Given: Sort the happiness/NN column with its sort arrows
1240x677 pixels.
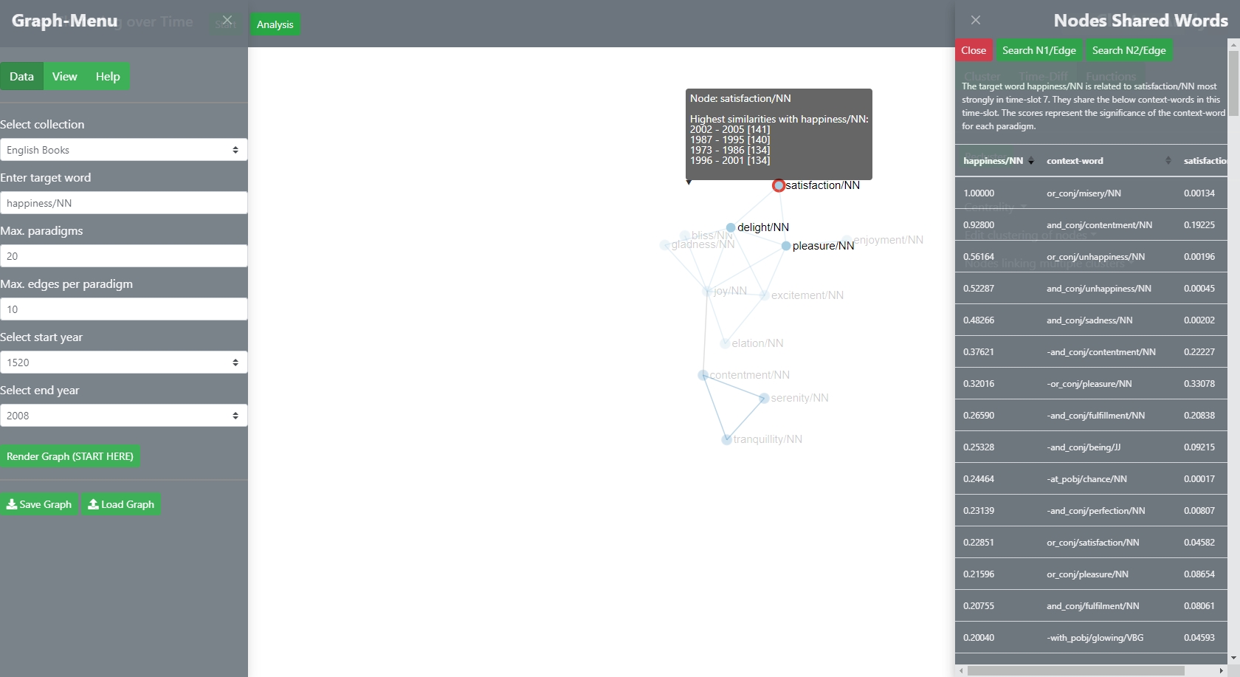Looking at the screenshot, I should tap(1031, 160).
